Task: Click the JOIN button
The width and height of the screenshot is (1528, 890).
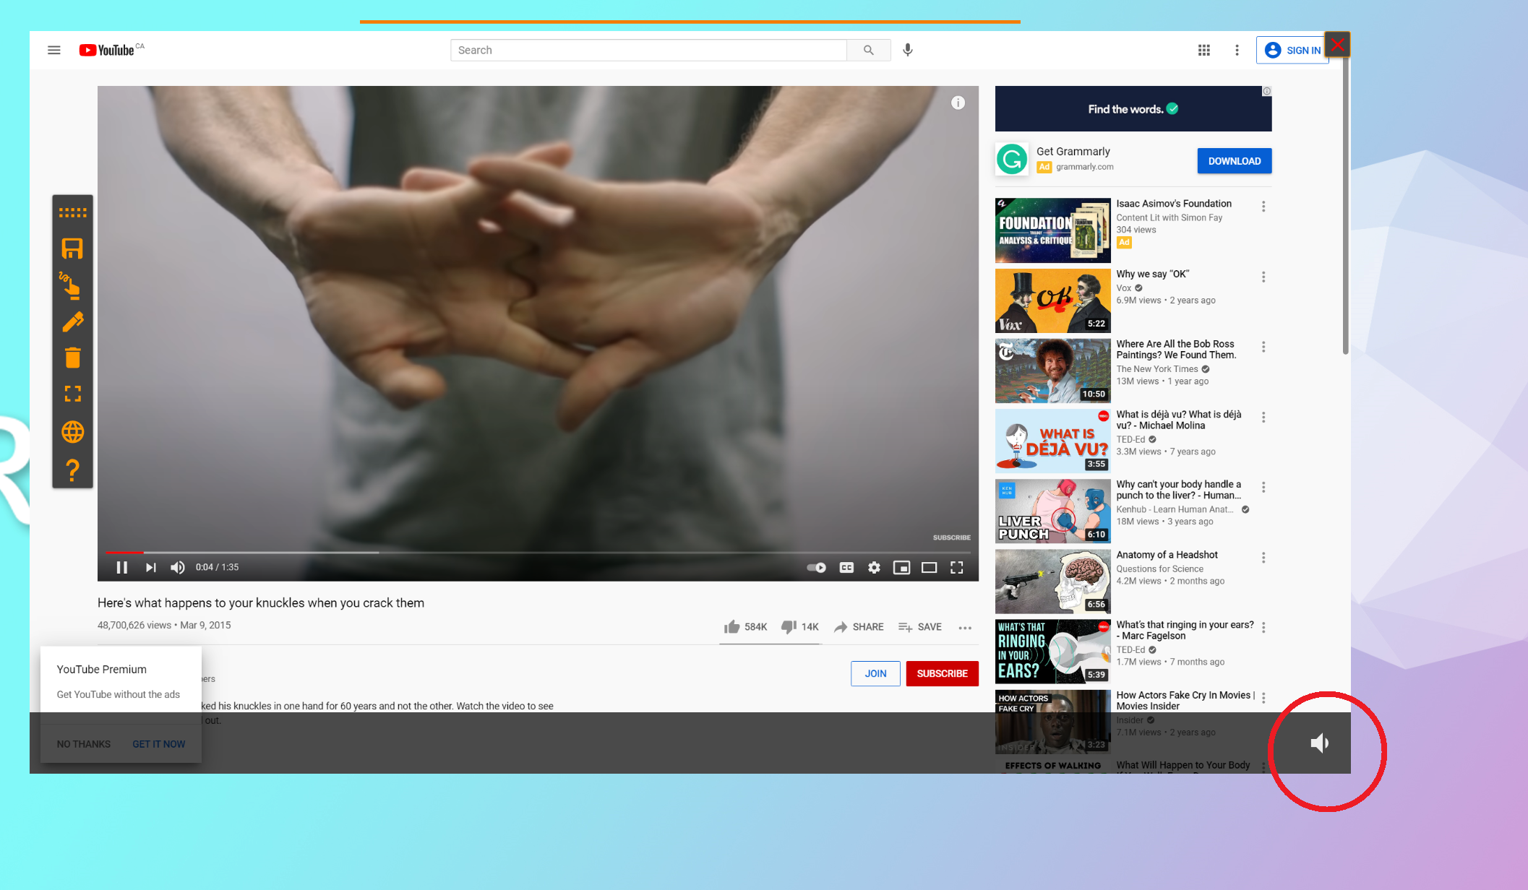Action: tap(875, 673)
